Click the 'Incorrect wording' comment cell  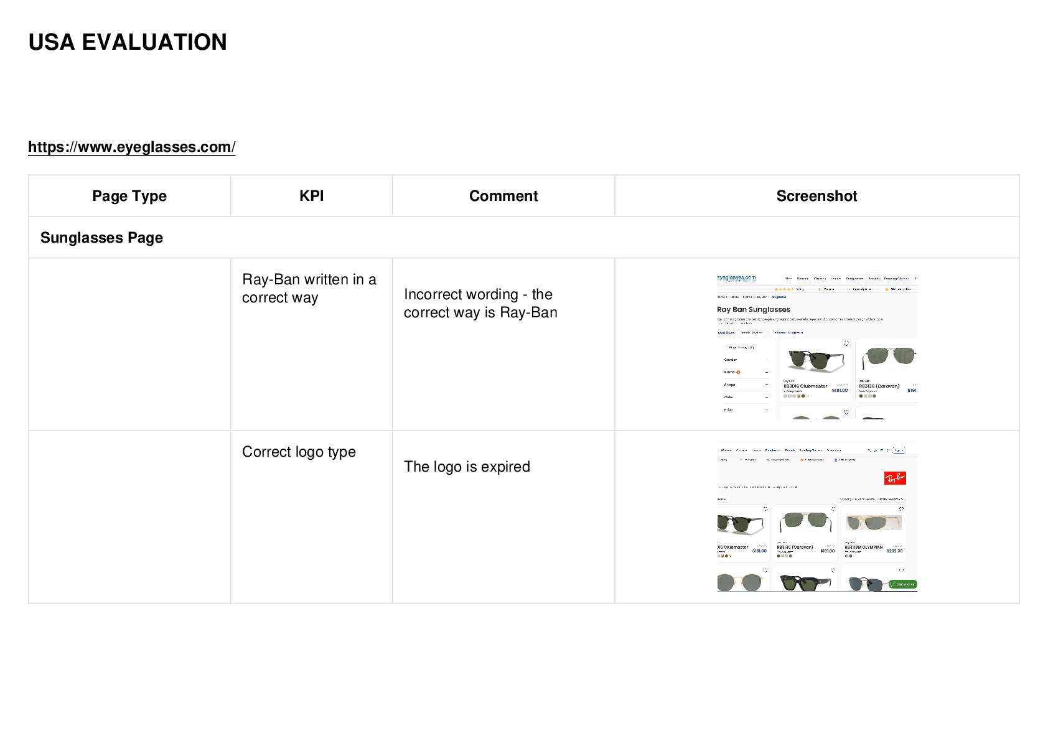tap(503, 344)
